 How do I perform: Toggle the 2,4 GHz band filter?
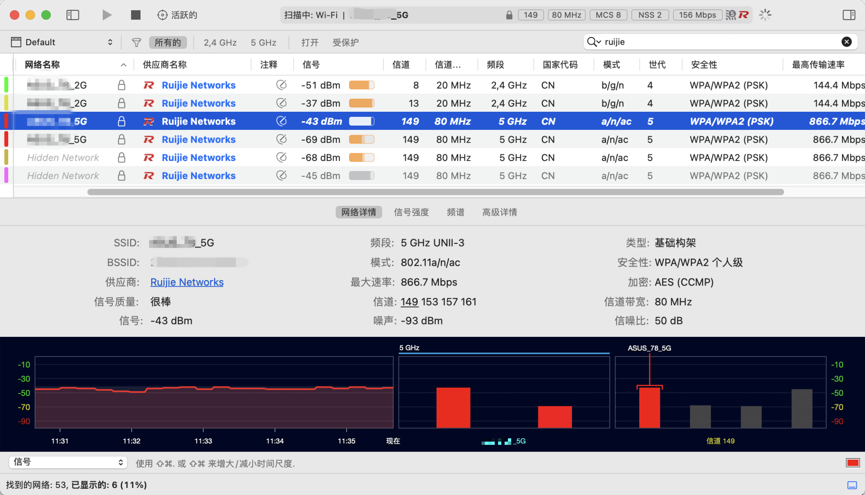pyautogui.click(x=220, y=42)
